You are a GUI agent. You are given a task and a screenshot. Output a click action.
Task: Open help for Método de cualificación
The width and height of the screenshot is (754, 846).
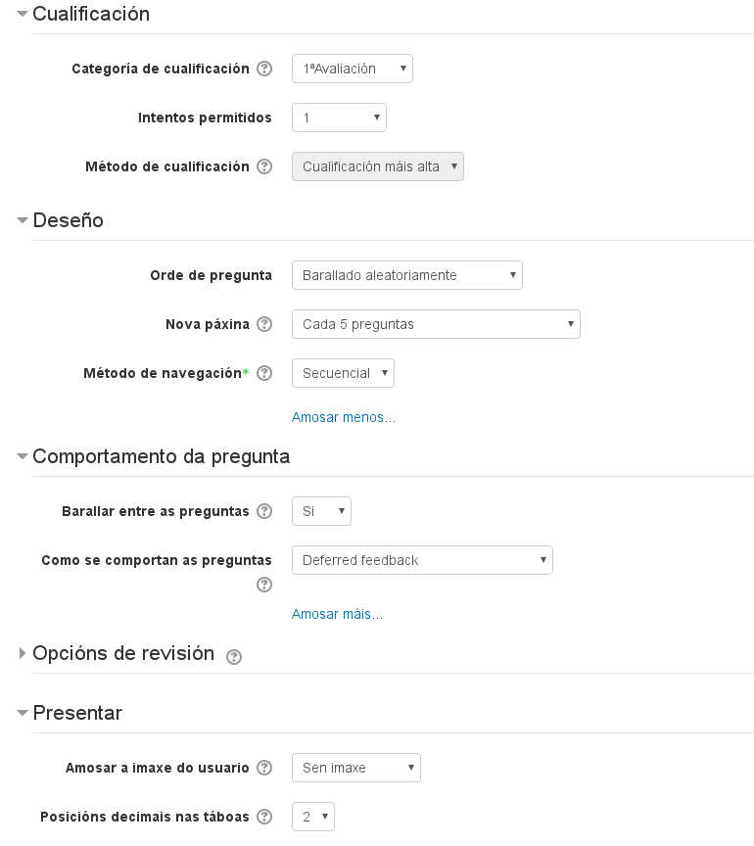264,166
